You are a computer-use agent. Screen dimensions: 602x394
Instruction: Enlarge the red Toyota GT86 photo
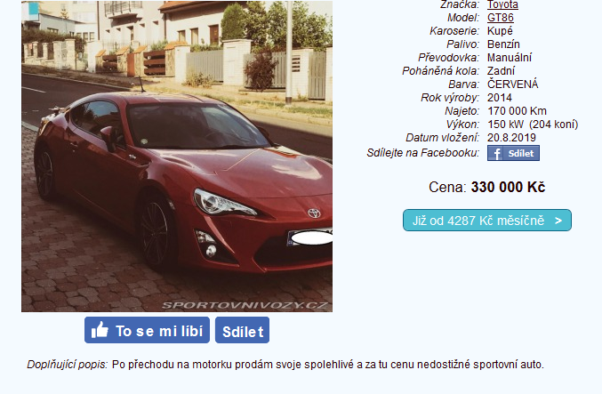[x=177, y=156]
